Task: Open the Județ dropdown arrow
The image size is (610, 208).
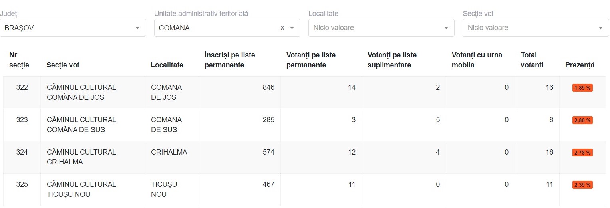Action: coord(137,28)
